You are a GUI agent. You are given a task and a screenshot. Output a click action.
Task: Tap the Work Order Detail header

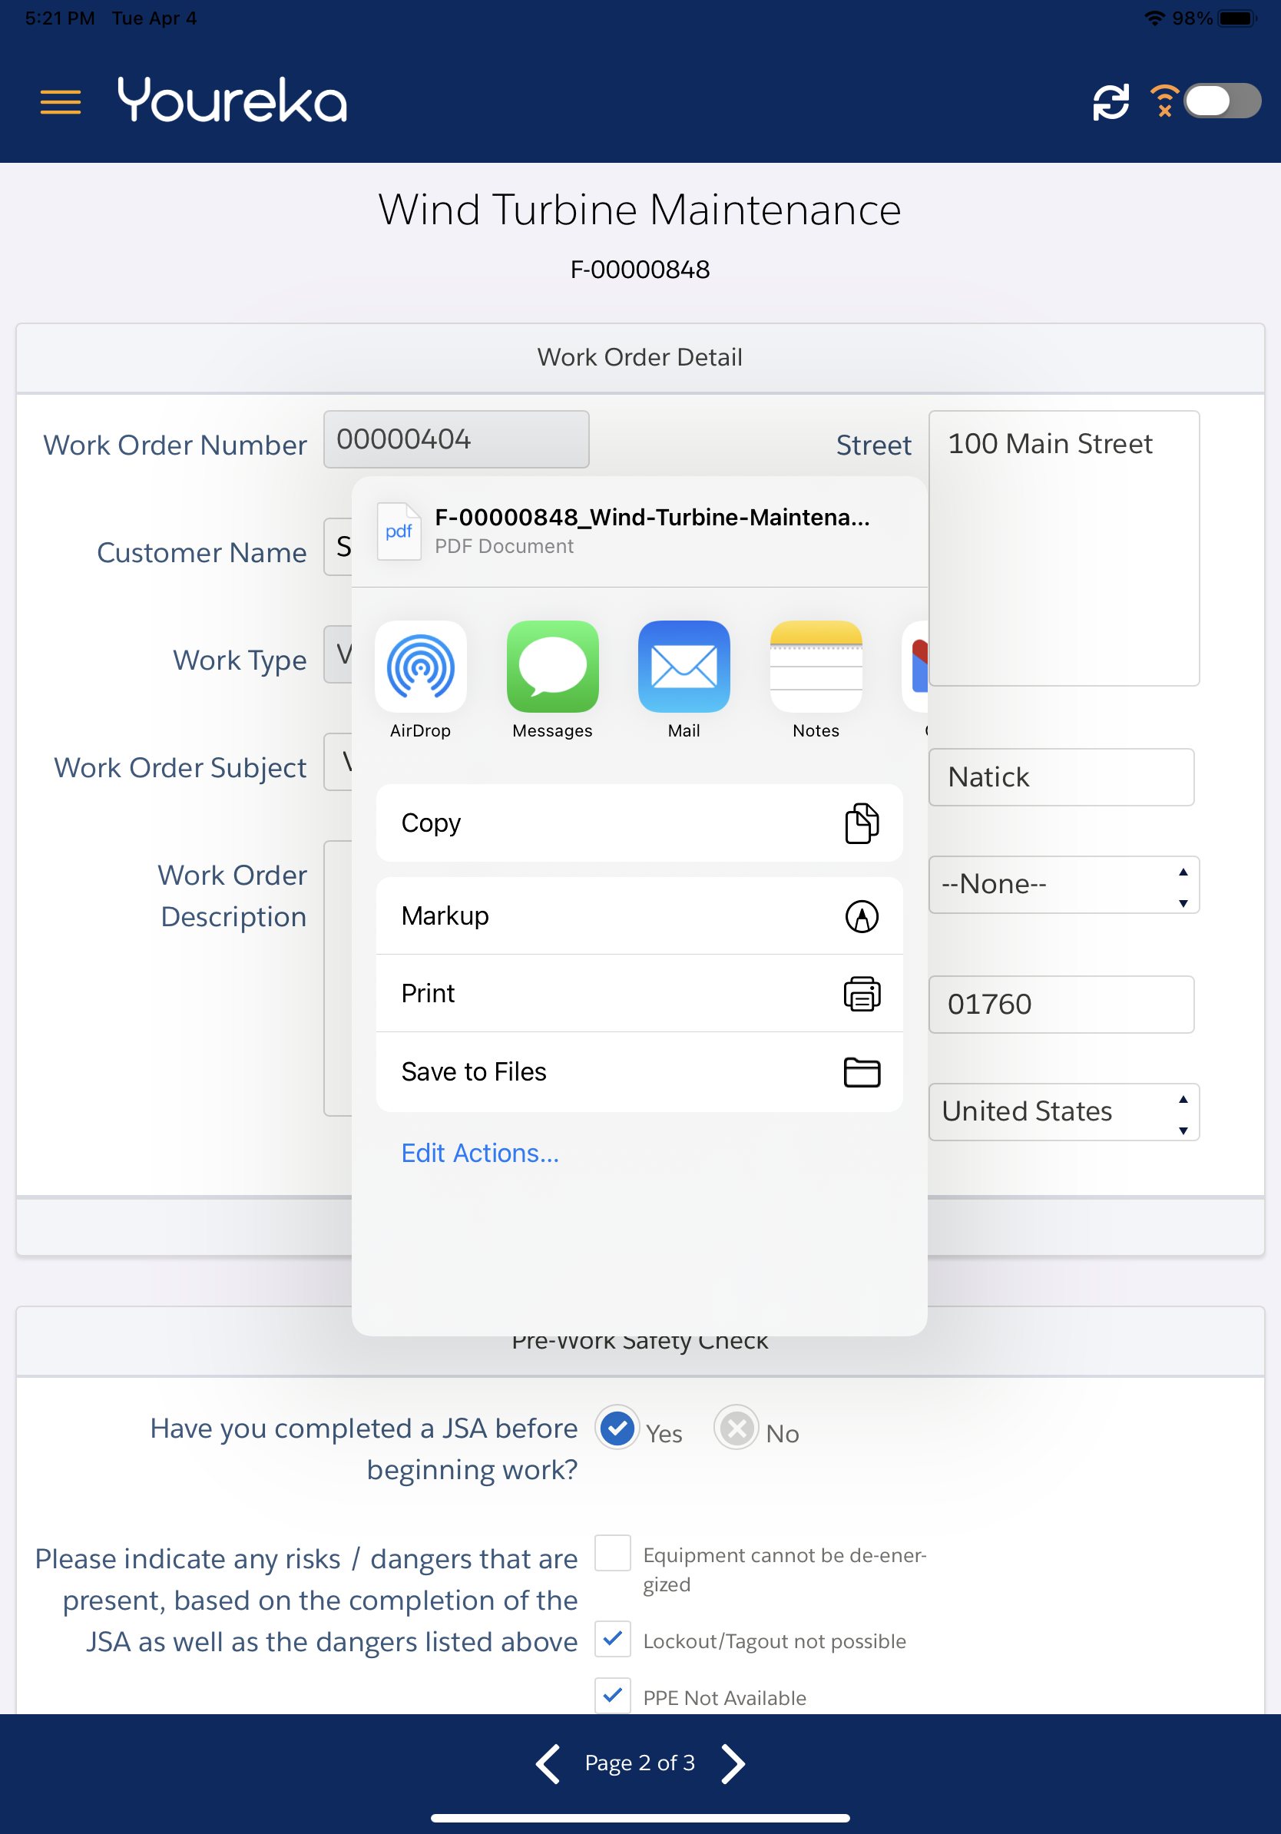coord(640,357)
